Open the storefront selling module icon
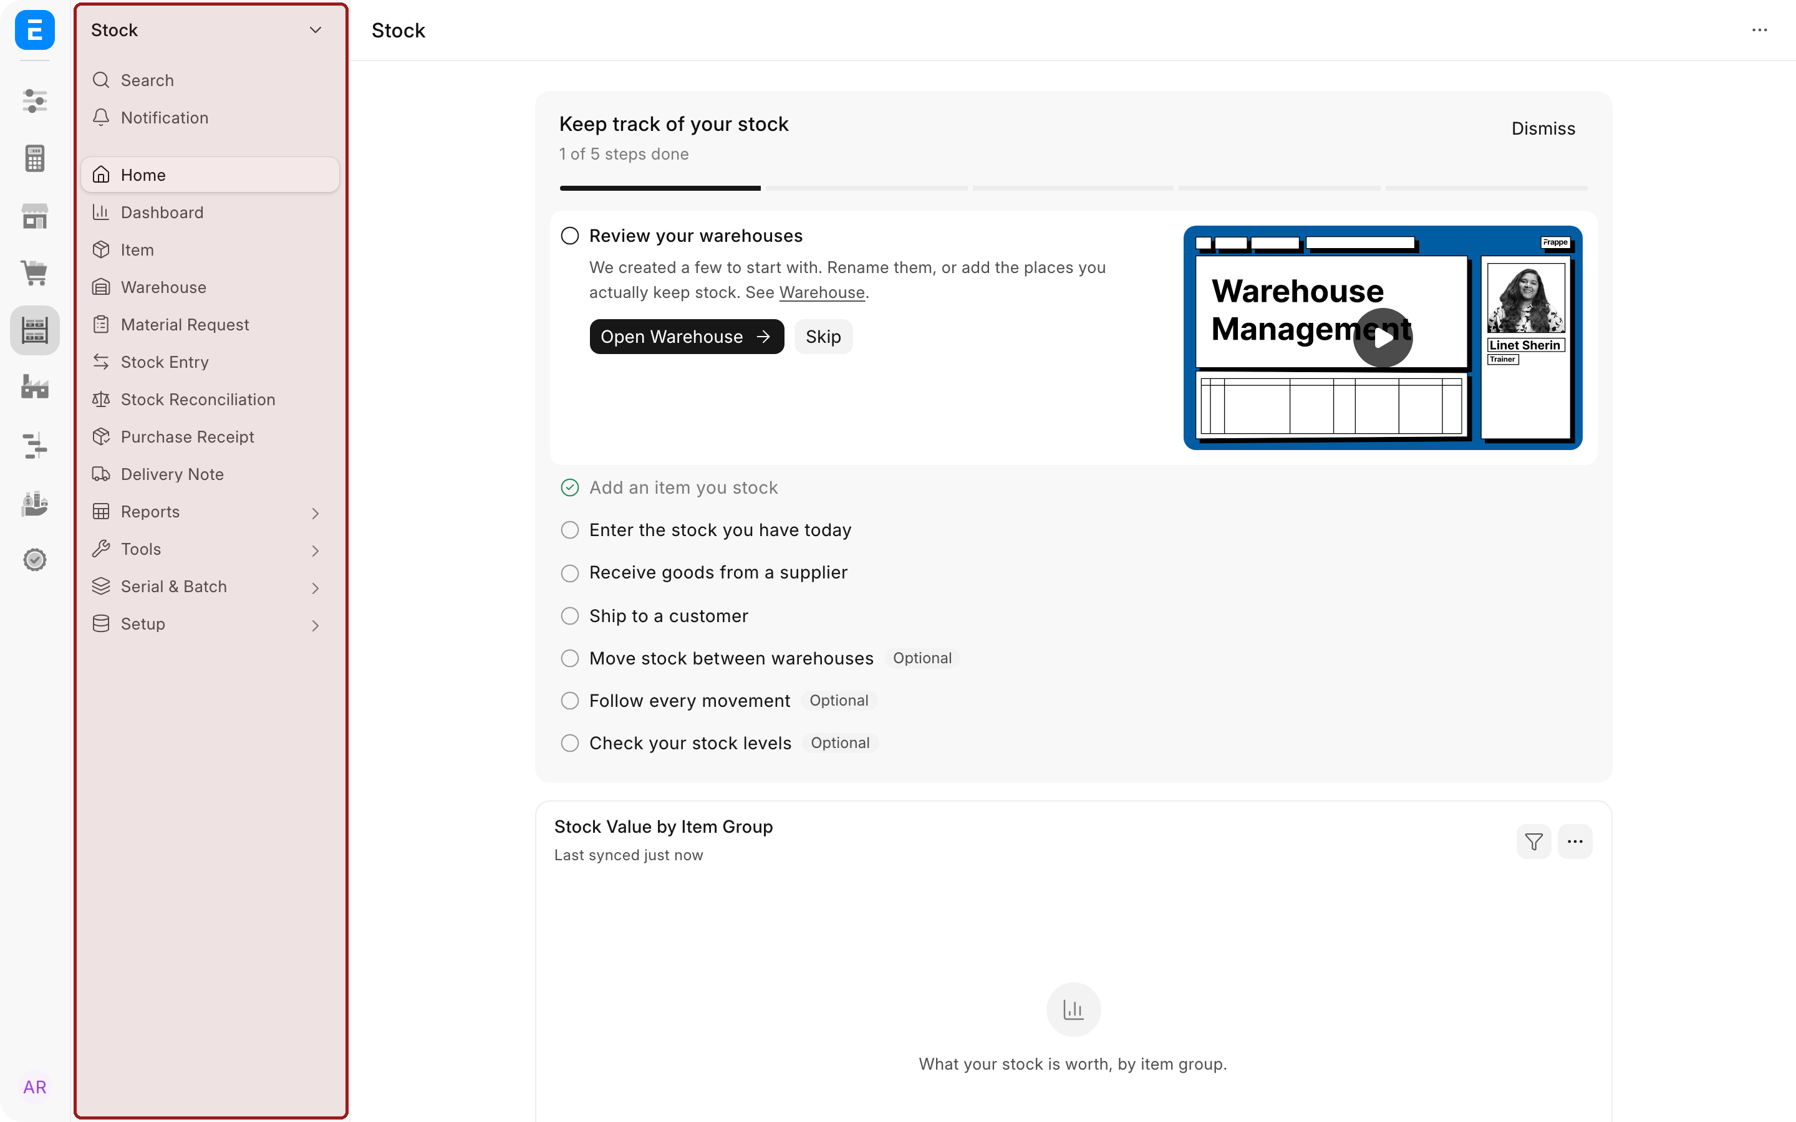The image size is (1796, 1122). click(35, 216)
